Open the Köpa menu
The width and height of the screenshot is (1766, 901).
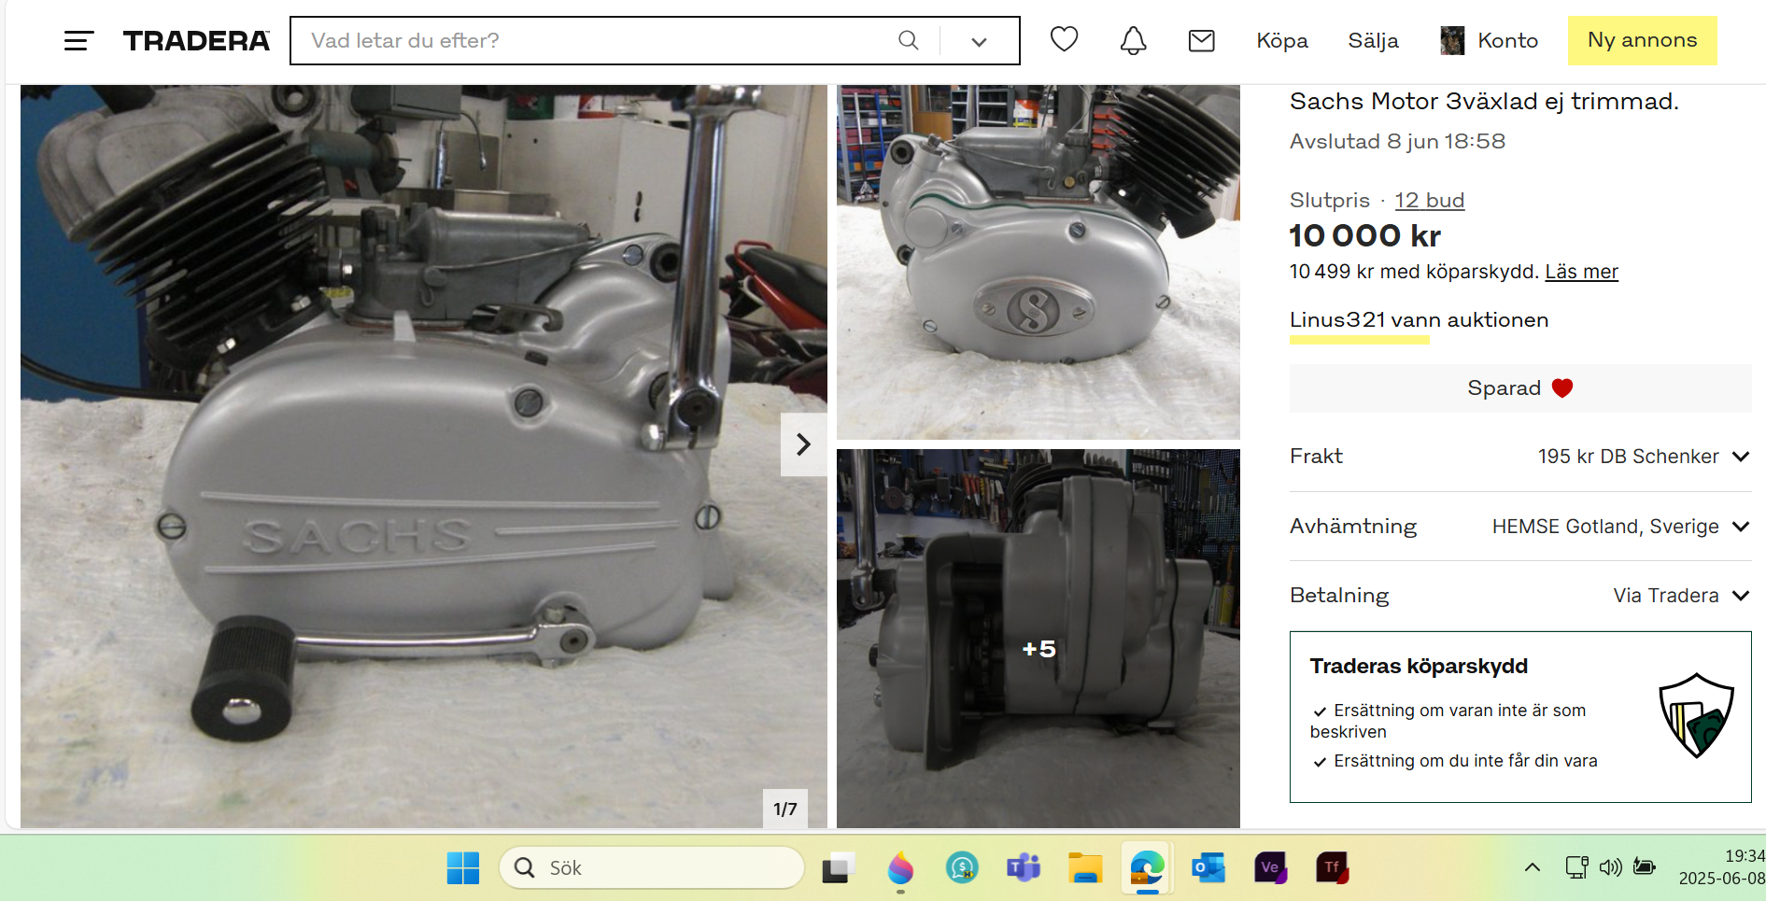point(1281,40)
